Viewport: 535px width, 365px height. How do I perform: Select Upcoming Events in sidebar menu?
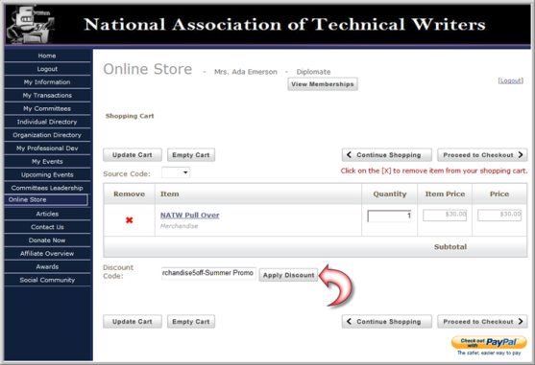tap(47, 174)
